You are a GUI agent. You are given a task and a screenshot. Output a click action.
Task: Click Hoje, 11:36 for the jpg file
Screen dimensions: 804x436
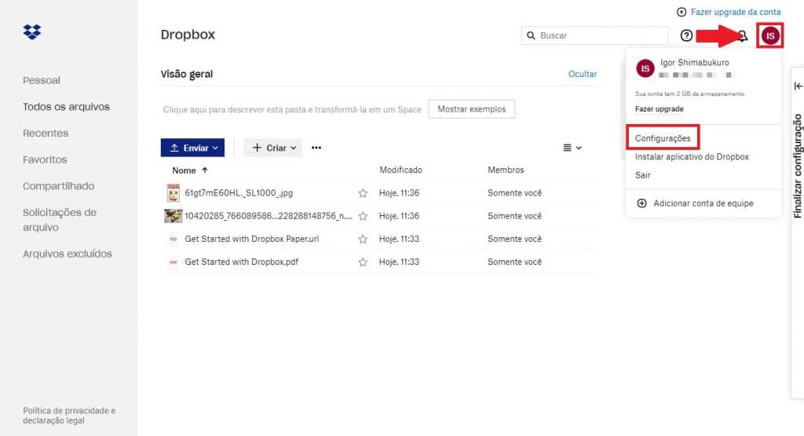coord(399,193)
